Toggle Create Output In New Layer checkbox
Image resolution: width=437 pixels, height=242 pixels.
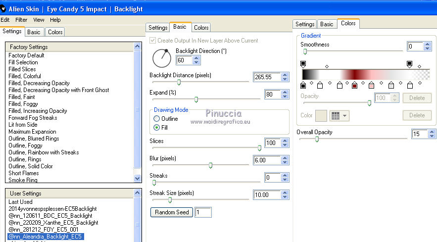pyautogui.click(x=152, y=41)
